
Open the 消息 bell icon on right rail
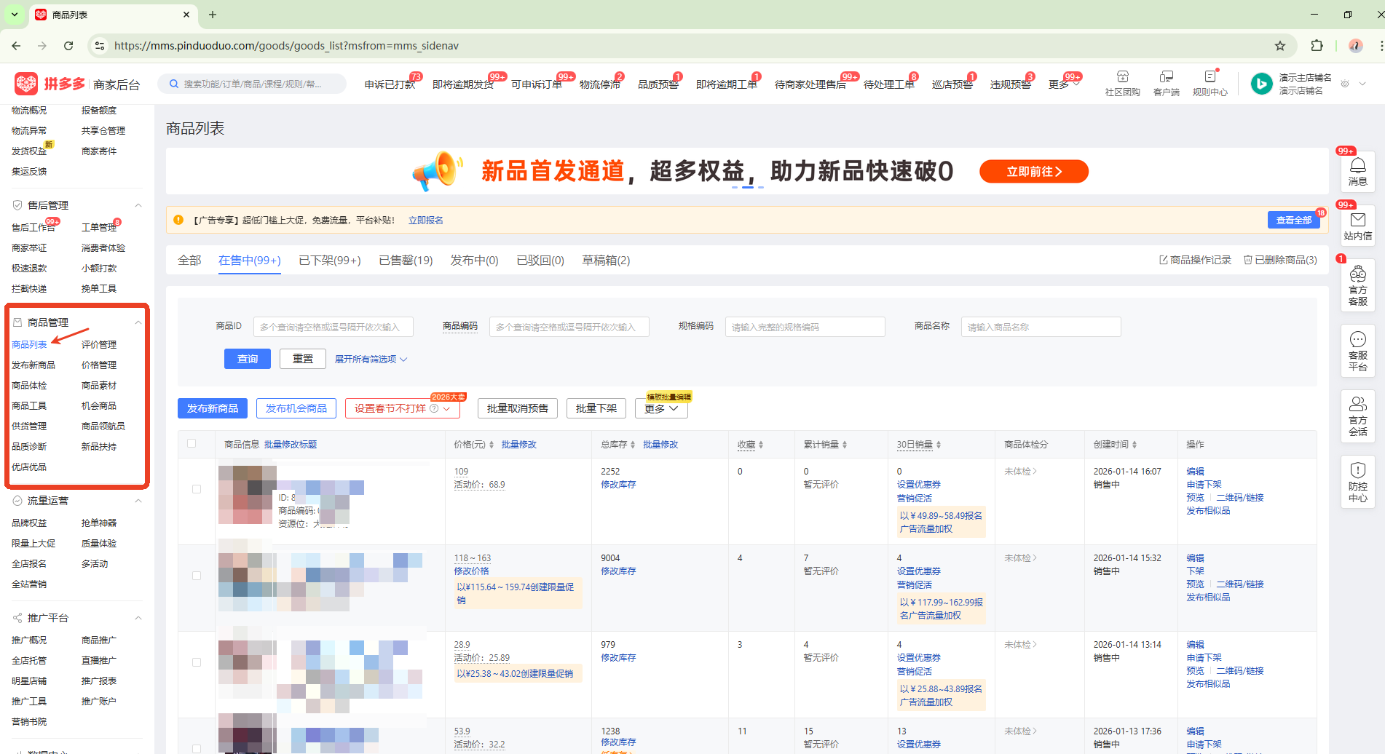coord(1357,171)
